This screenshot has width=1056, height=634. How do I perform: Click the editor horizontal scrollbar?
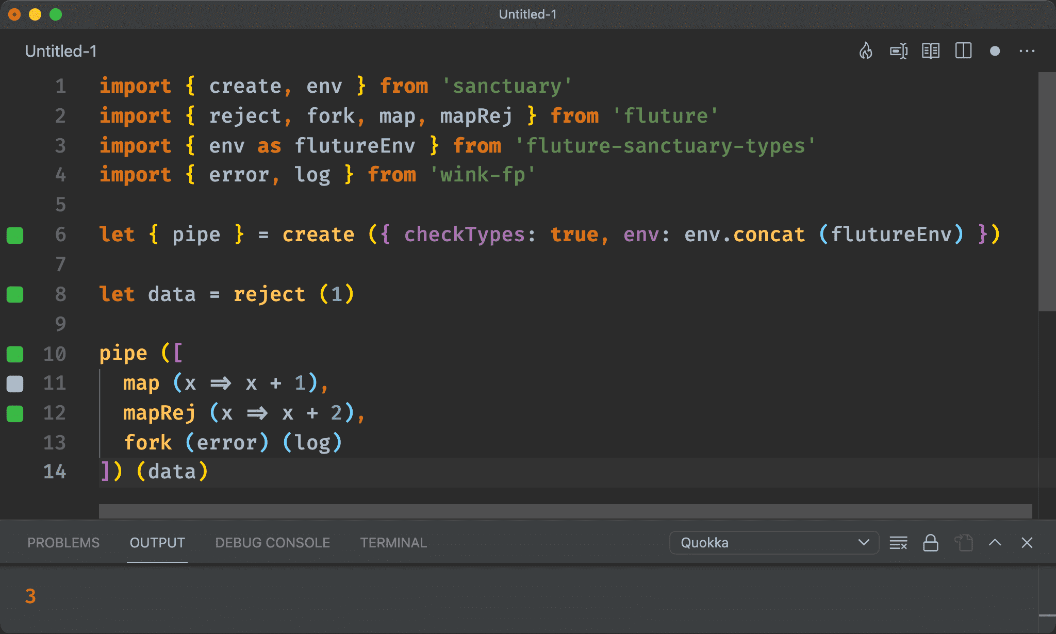point(566,511)
